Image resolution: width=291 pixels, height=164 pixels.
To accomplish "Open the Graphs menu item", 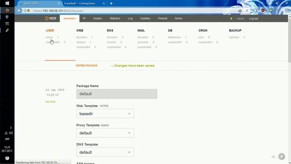I will [98, 18].
